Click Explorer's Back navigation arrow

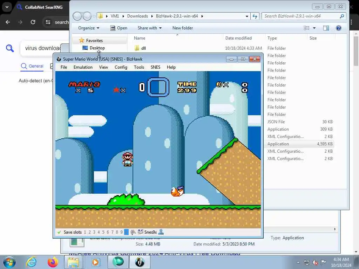(77, 16)
